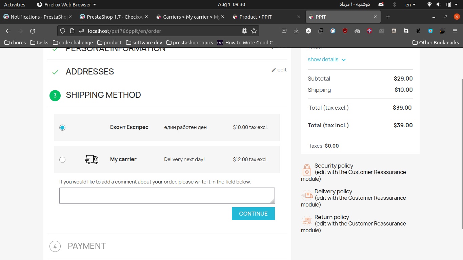The height and width of the screenshot is (260, 463).
Task: Click the My carrier truck logo
Action: [92, 159]
